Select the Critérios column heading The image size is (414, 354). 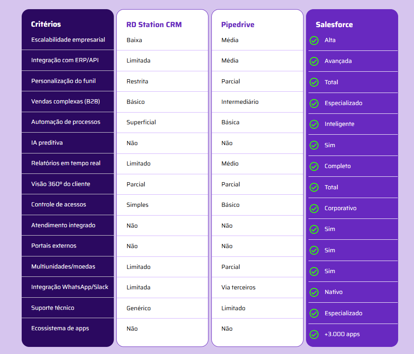46,24
